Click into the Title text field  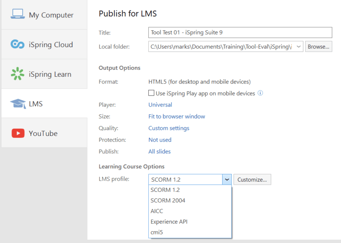pos(240,32)
